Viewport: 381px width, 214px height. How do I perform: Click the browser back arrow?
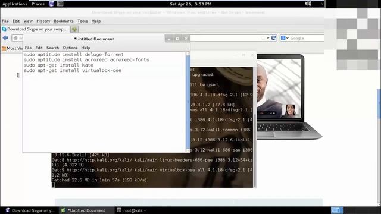coord(5,38)
